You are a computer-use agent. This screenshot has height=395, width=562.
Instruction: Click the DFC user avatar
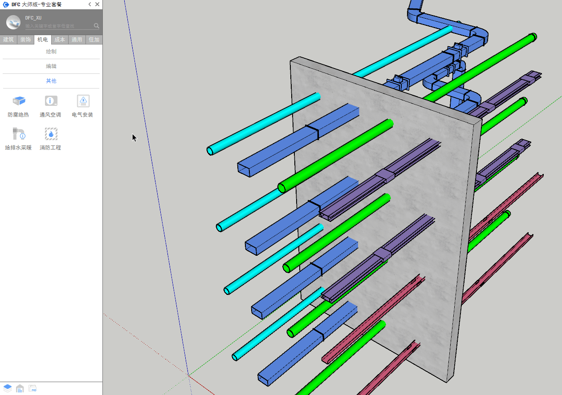click(x=13, y=22)
